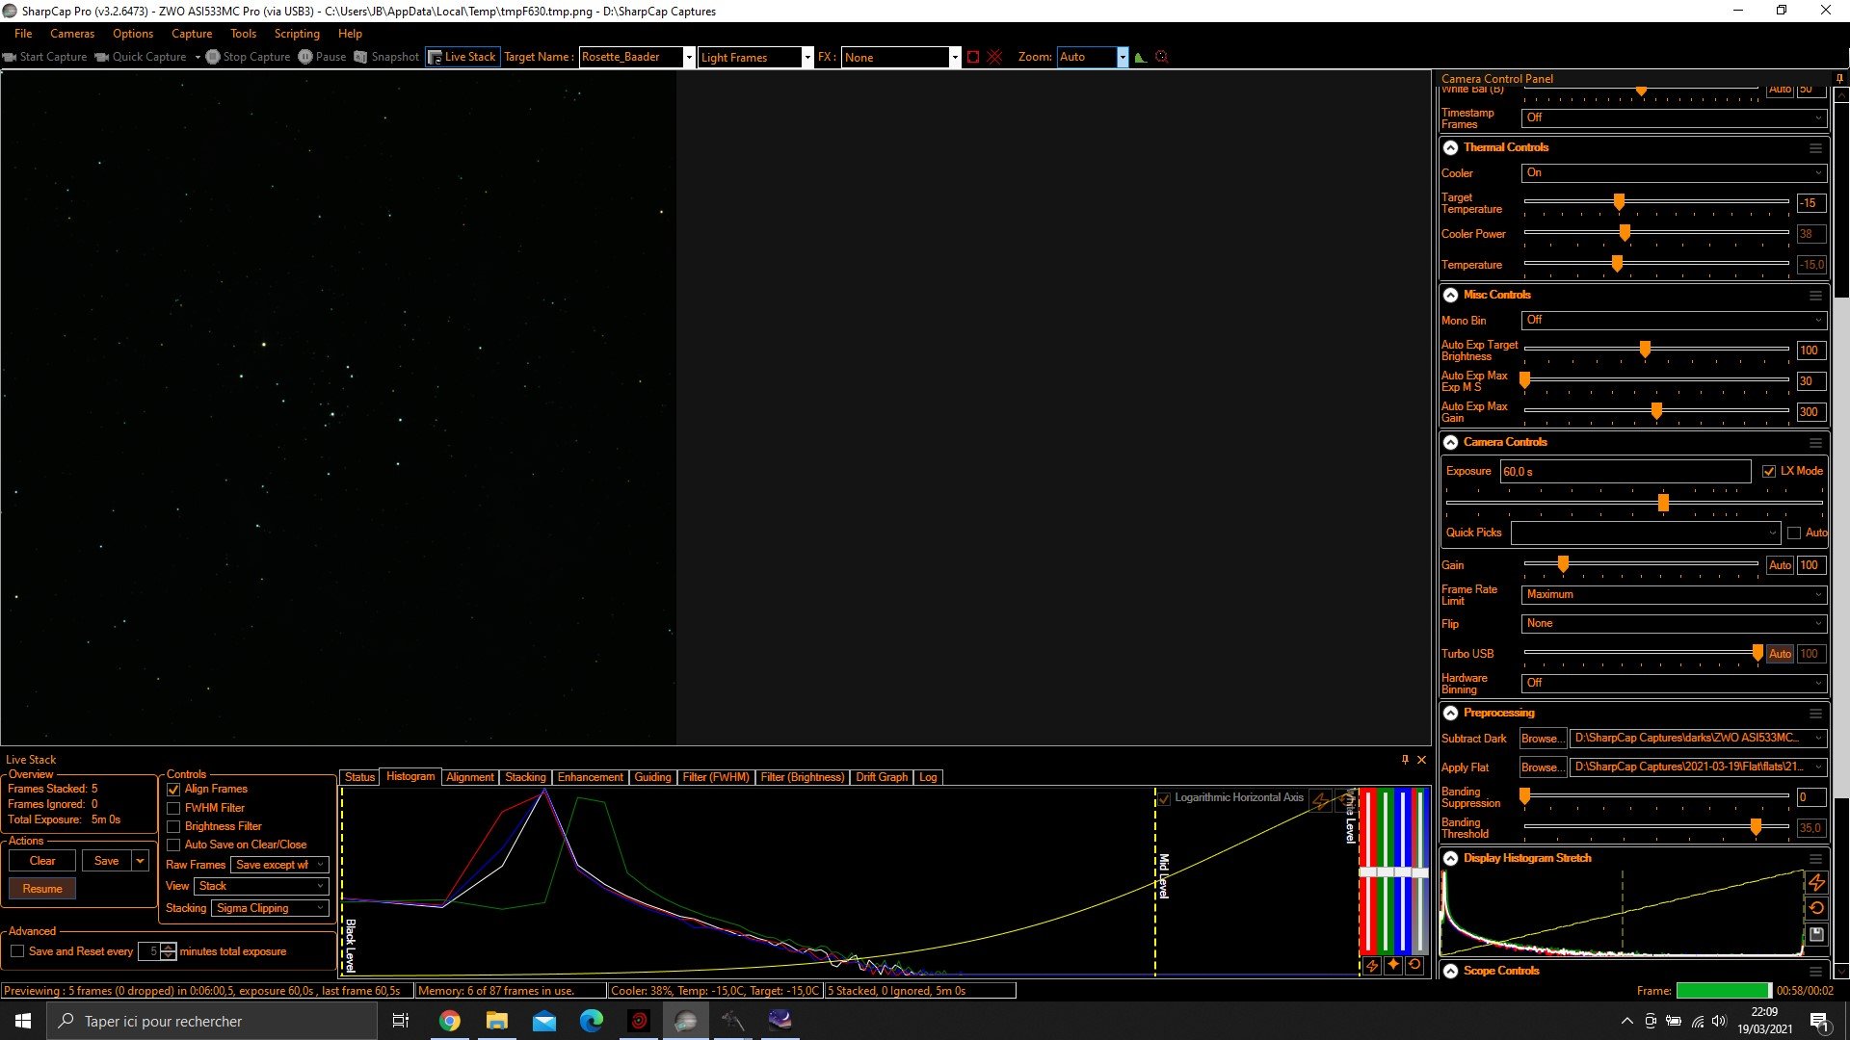
Task: Toggle the Live Stack toolbar button
Action: click(x=462, y=57)
